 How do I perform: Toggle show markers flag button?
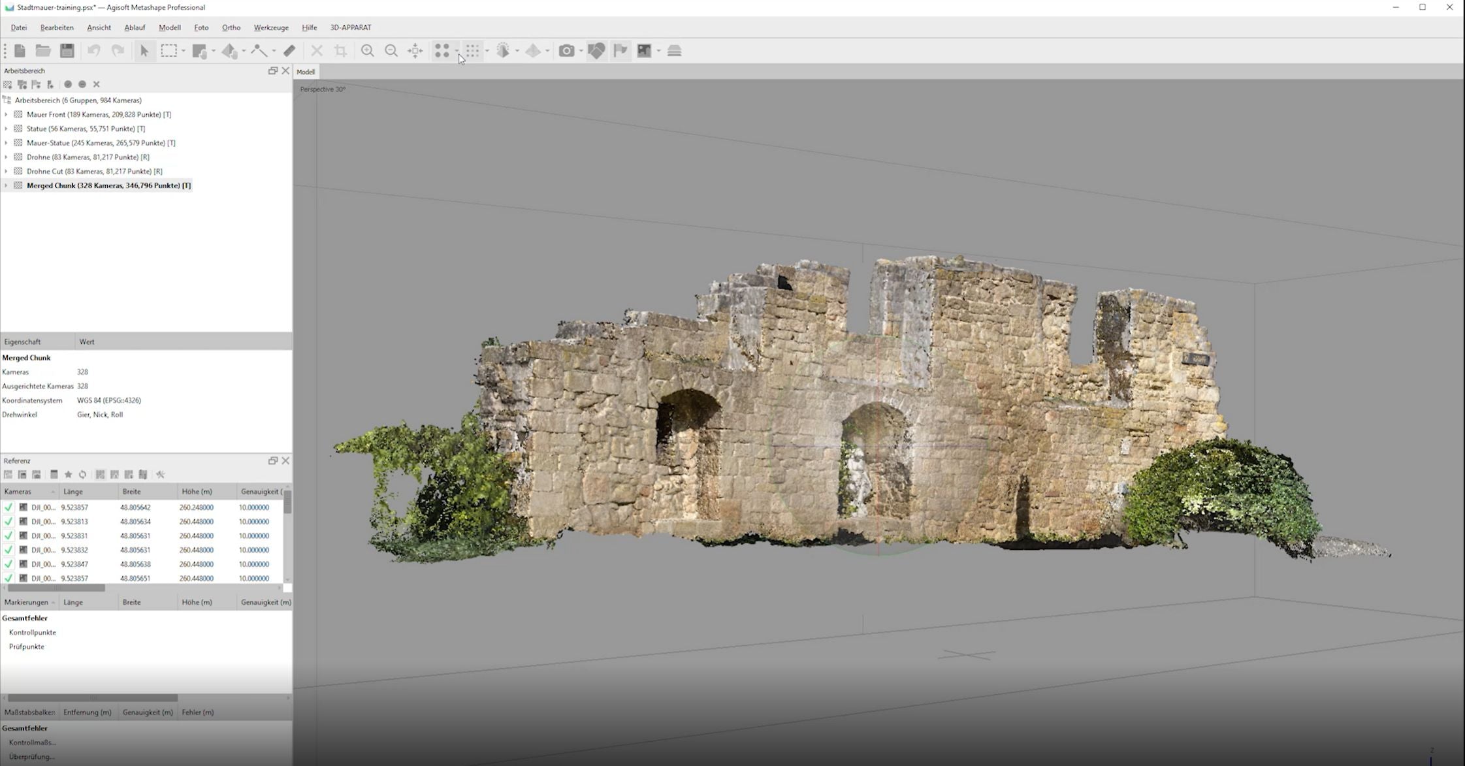(x=620, y=51)
